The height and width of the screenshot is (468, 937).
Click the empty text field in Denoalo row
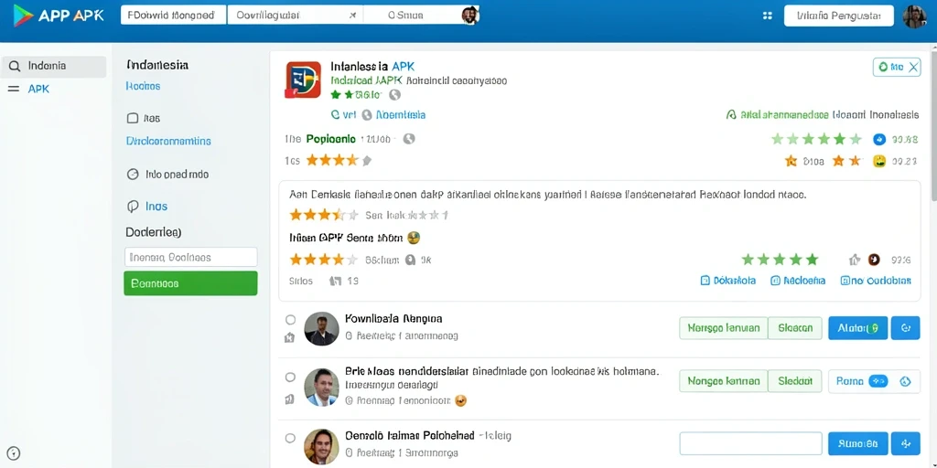[x=751, y=443]
